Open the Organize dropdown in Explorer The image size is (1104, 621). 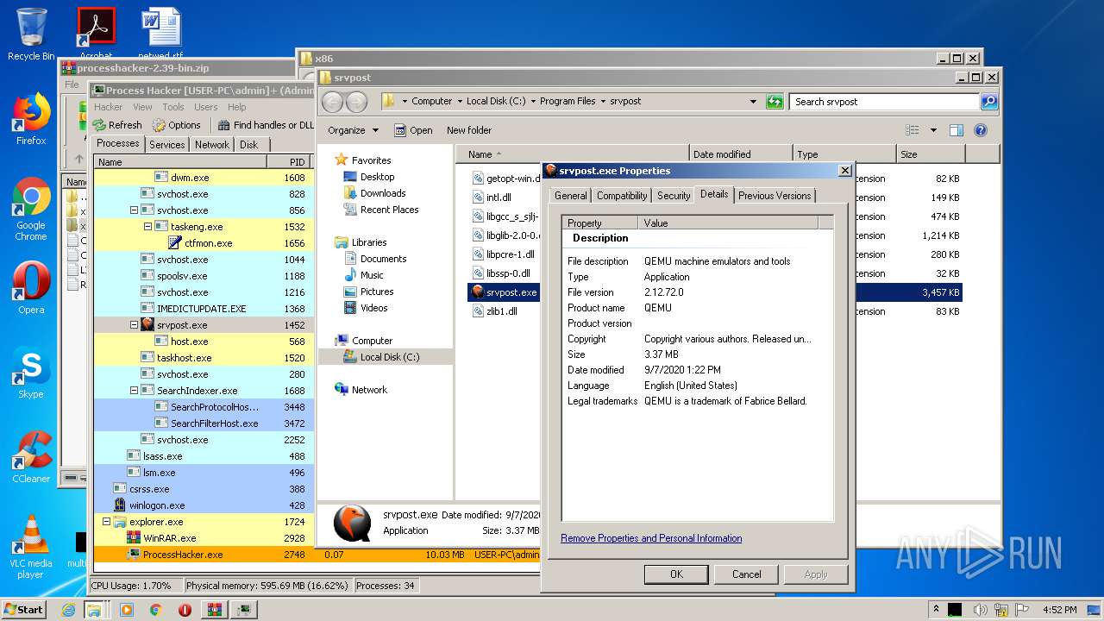pos(353,130)
